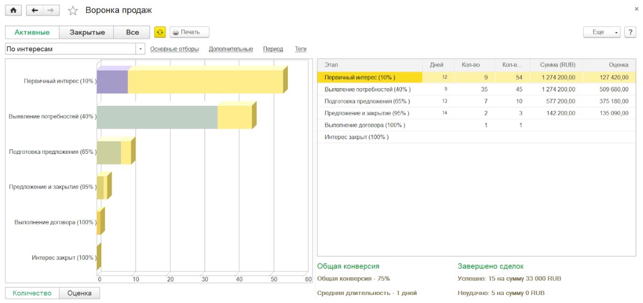Go forward with the right arrow
This screenshot has width=643, height=303.
[x=51, y=10]
